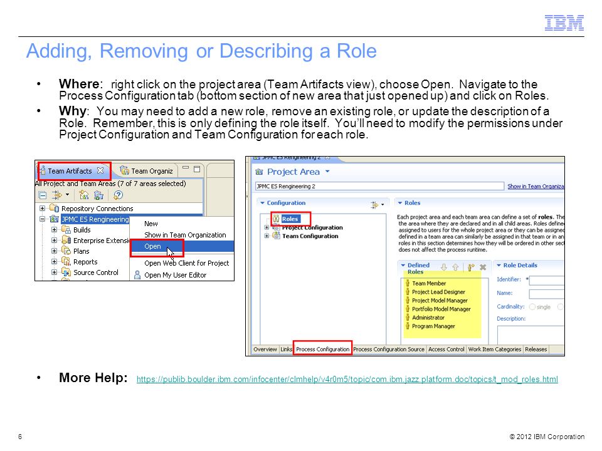Select the Portfolio Model Manager role
This screenshot has width=602, height=451.
coord(441,309)
